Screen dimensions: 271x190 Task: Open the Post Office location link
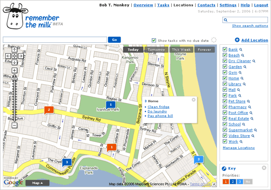pyautogui.click(x=238, y=113)
